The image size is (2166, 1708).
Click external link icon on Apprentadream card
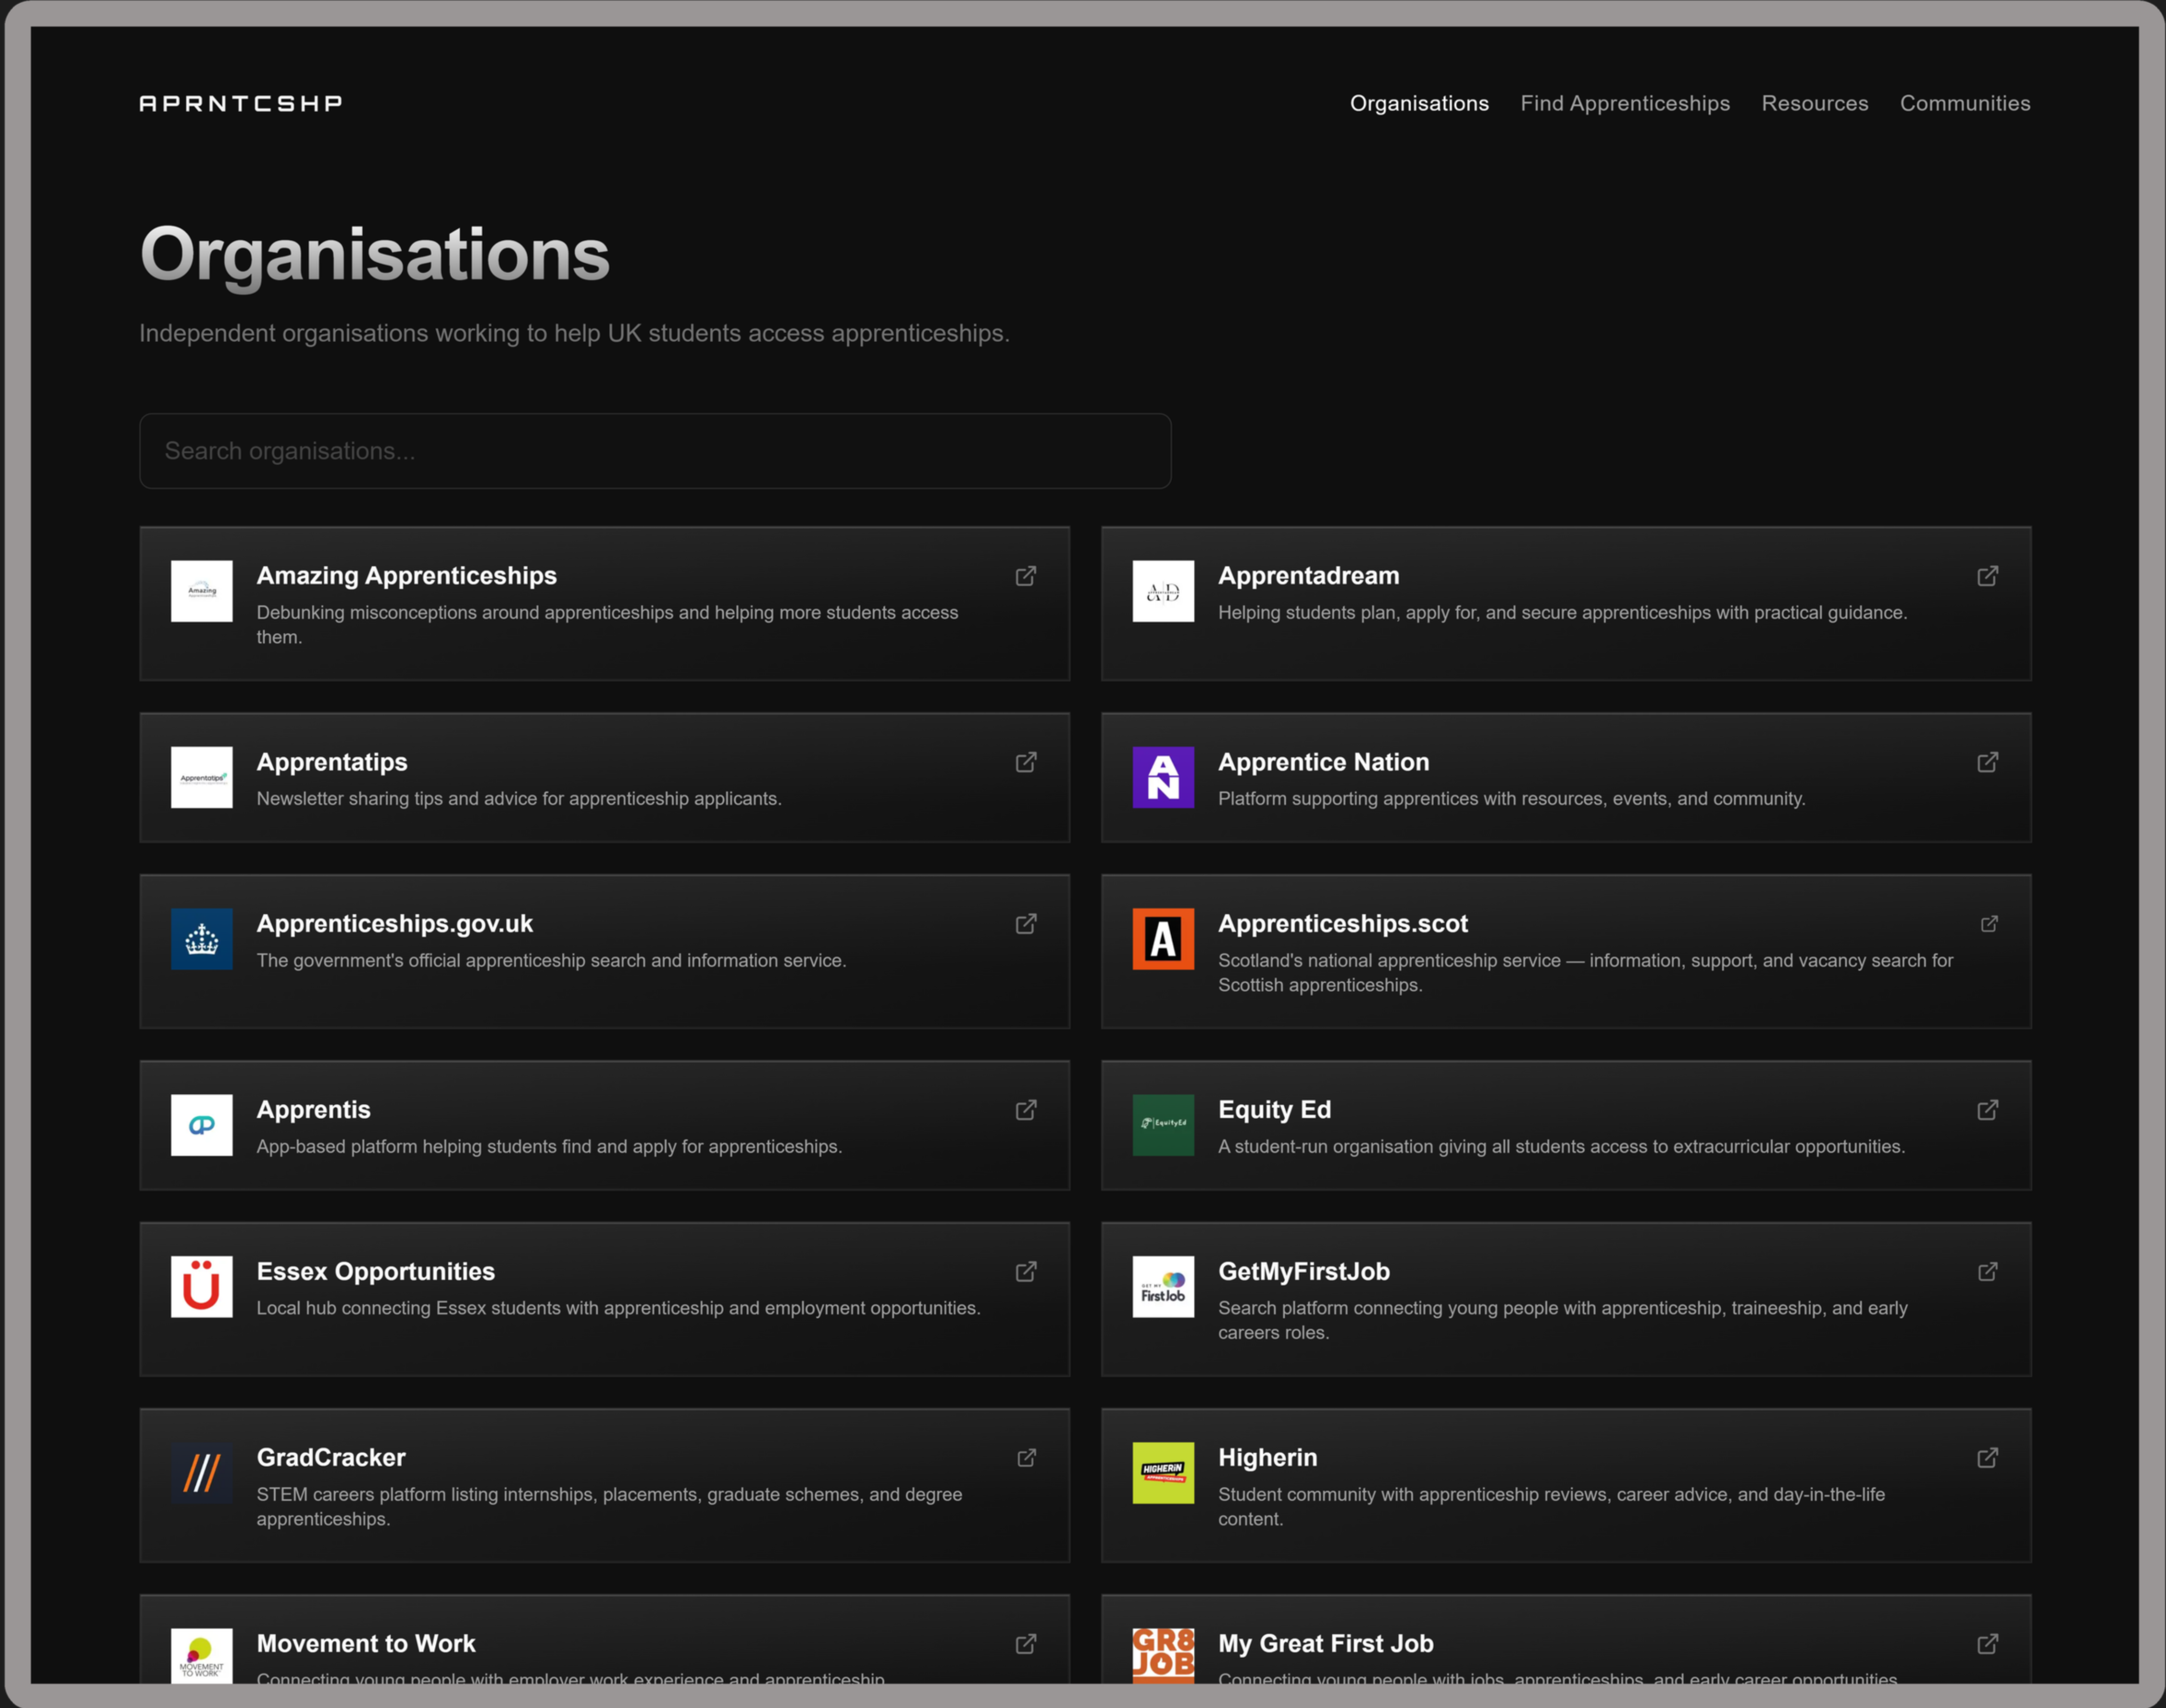coord(1987,576)
